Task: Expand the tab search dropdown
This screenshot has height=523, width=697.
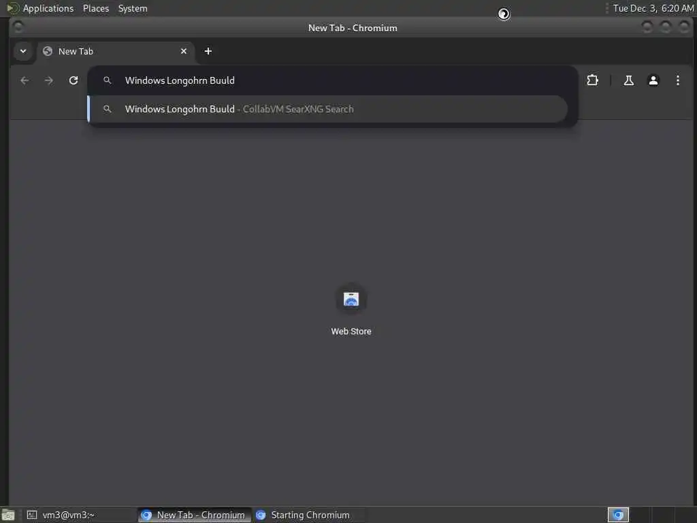Action: (23, 51)
